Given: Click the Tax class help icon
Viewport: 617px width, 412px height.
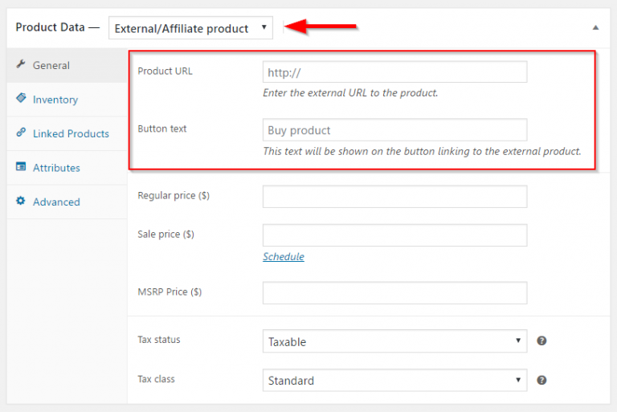Looking at the screenshot, I should tap(541, 380).
